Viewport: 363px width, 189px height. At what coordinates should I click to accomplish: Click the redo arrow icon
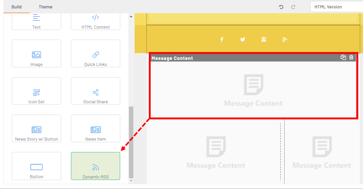293,7
